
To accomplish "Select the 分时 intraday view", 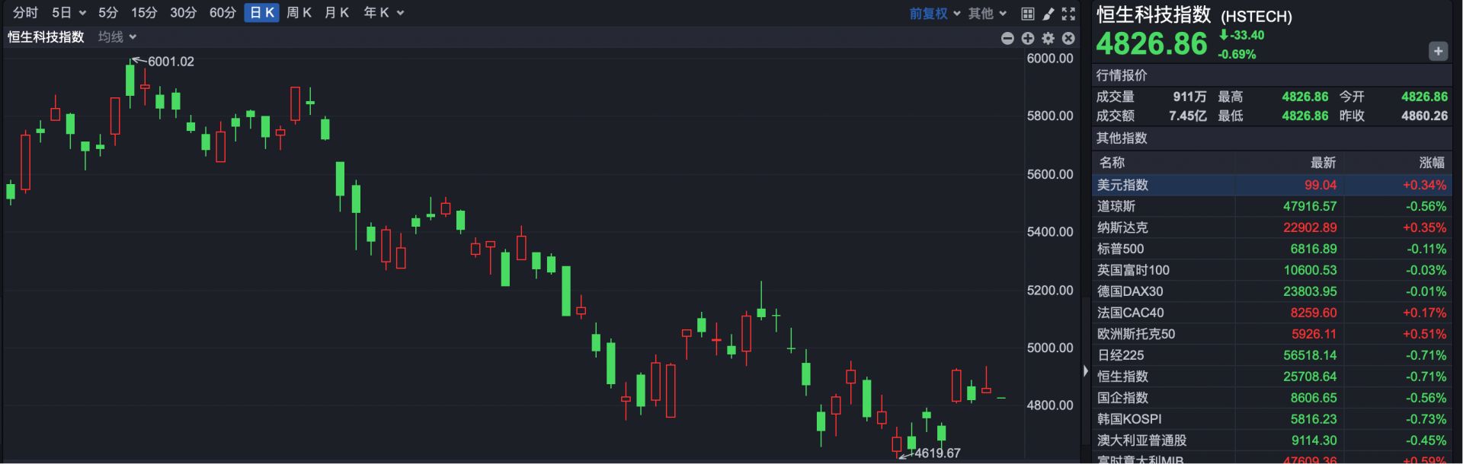I will click(23, 13).
